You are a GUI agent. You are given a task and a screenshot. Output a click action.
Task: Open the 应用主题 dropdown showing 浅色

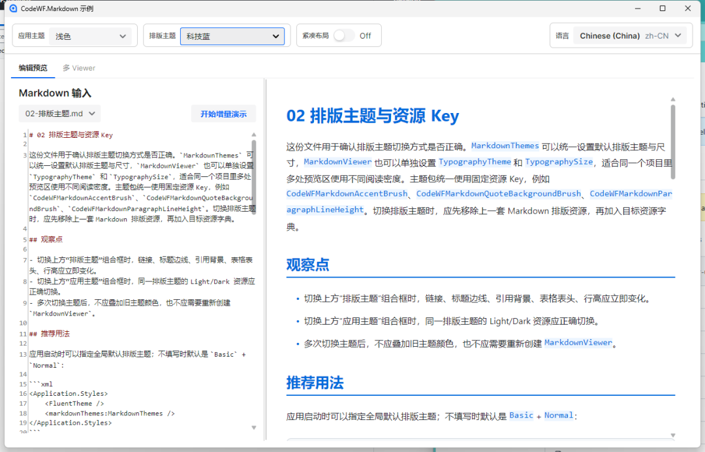pyautogui.click(x=90, y=37)
